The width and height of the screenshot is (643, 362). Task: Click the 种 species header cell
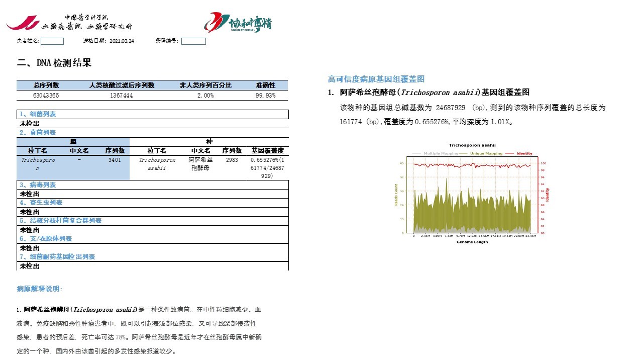point(209,142)
